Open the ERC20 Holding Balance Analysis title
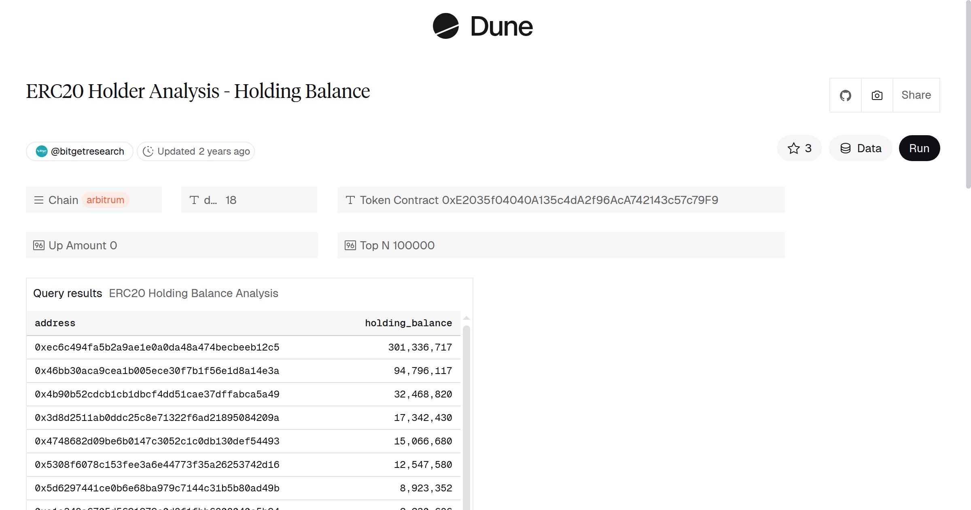 point(193,293)
